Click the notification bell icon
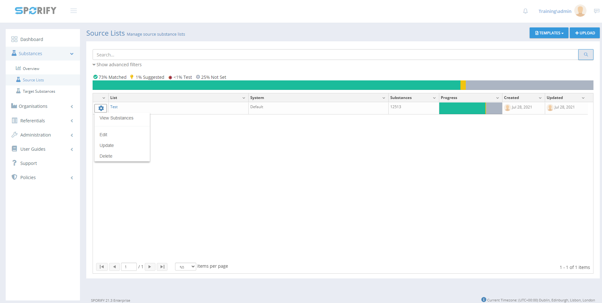The image size is (602, 303). (x=525, y=11)
